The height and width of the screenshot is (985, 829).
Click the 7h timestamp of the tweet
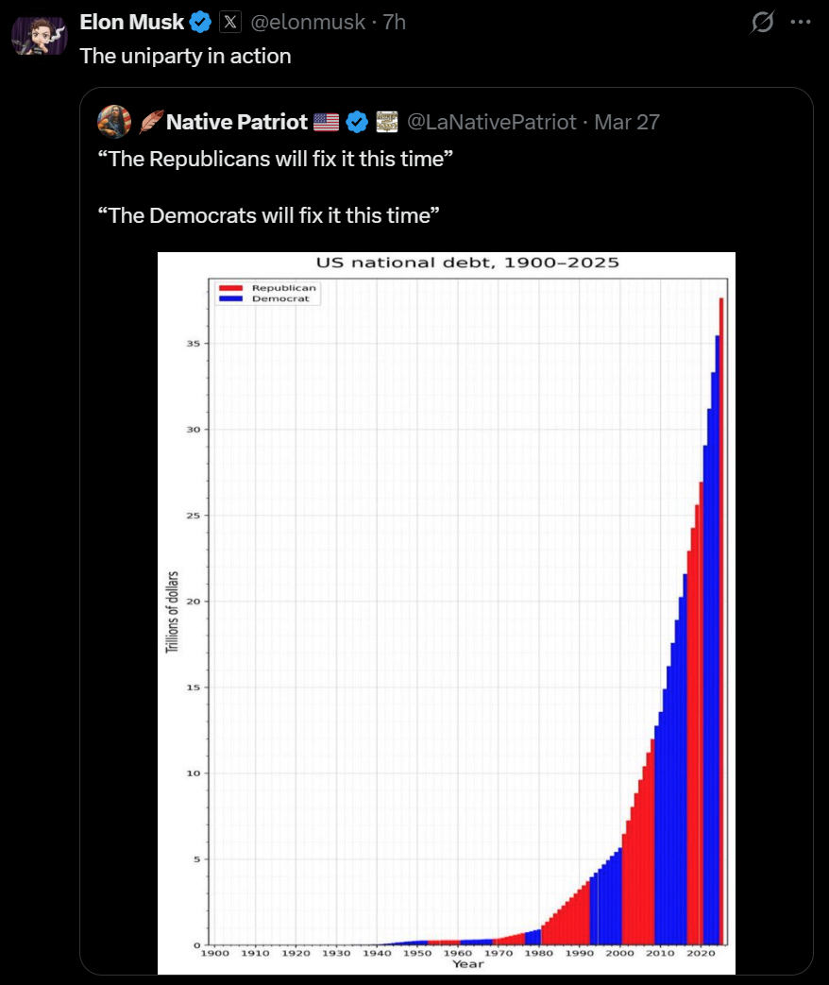[x=394, y=22]
